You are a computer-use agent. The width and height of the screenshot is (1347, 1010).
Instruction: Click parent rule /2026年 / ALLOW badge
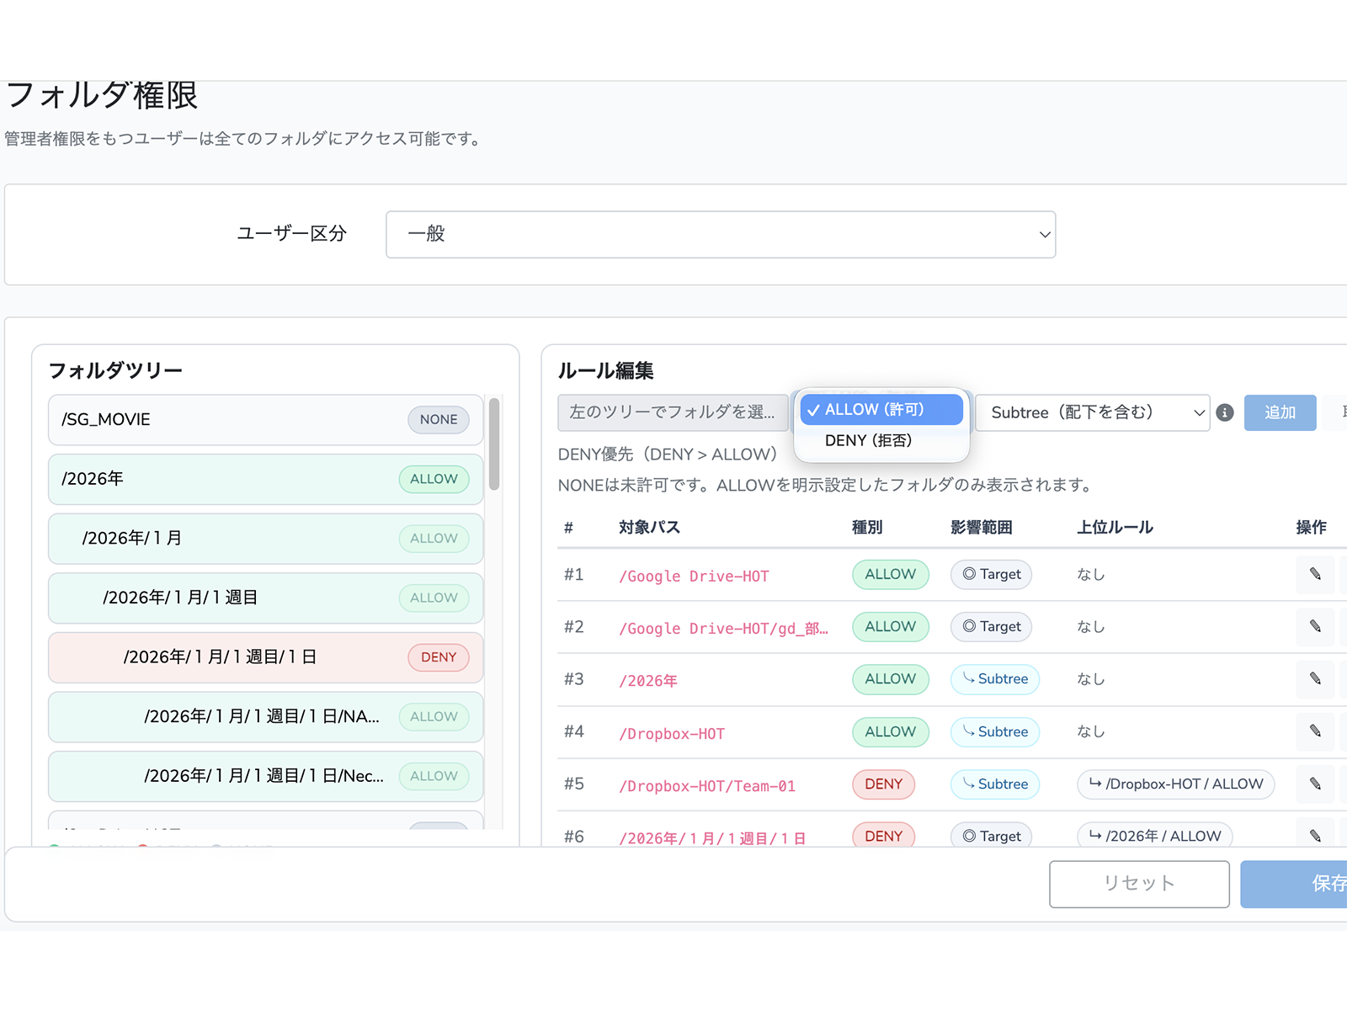[1155, 836]
